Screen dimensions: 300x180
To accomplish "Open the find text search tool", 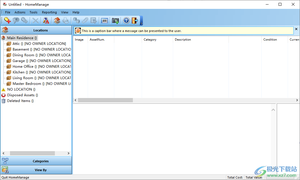I will pyautogui.click(x=46, y=21).
